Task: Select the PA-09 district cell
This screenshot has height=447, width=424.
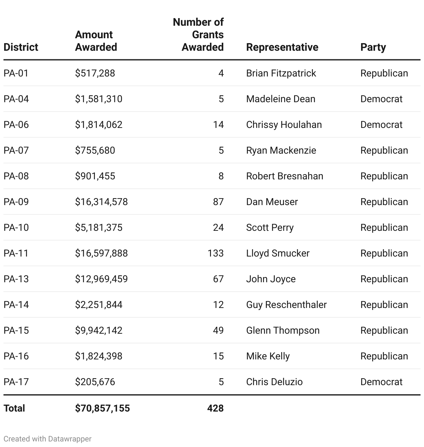Action: point(16,202)
